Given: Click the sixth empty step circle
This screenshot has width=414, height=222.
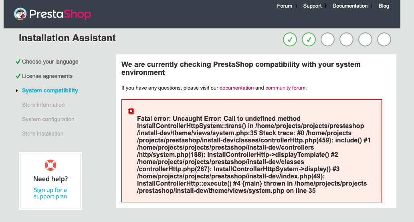Looking at the screenshot, I should pyautogui.click(x=384, y=39).
